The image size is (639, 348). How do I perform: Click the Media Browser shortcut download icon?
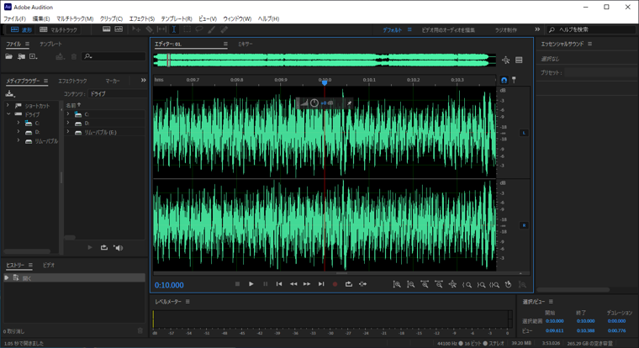click(x=10, y=93)
